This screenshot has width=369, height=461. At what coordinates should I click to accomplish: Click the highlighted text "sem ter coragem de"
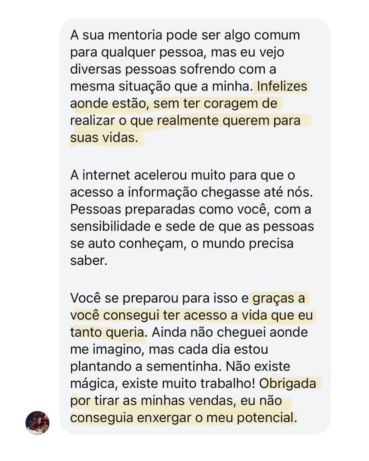(215, 103)
